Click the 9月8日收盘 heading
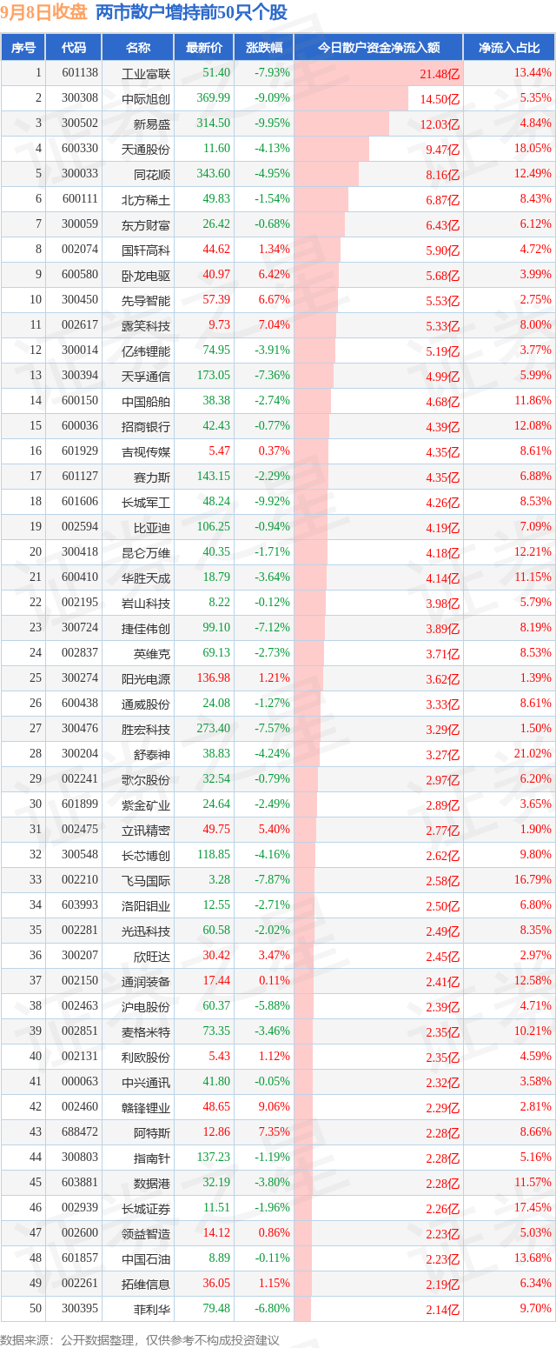Image resolution: width=556 pixels, height=1348 pixels. click(x=44, y=12)
